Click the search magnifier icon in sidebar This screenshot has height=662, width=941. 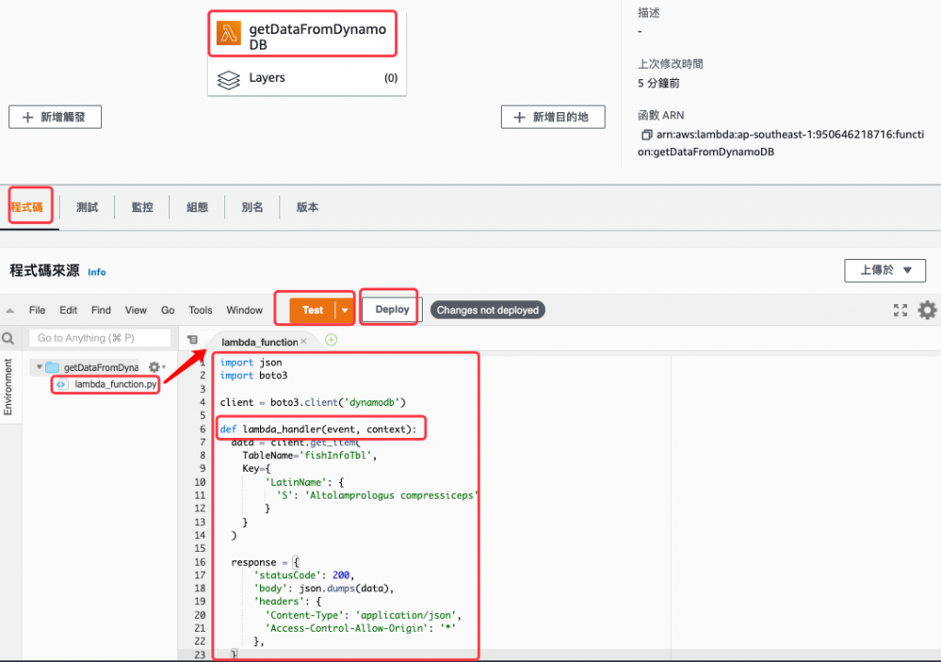(x=7, y=339)
